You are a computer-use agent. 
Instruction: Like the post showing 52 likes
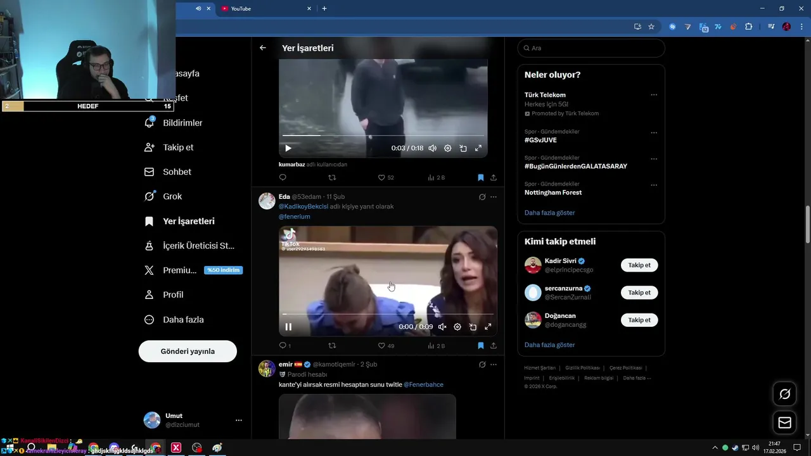pyautogui.click(x=386, y=177)
